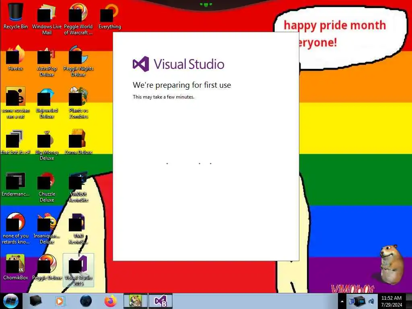Launch Plants vs Zombies desktop icon
412x309 pixels.
tap(78, 103)
